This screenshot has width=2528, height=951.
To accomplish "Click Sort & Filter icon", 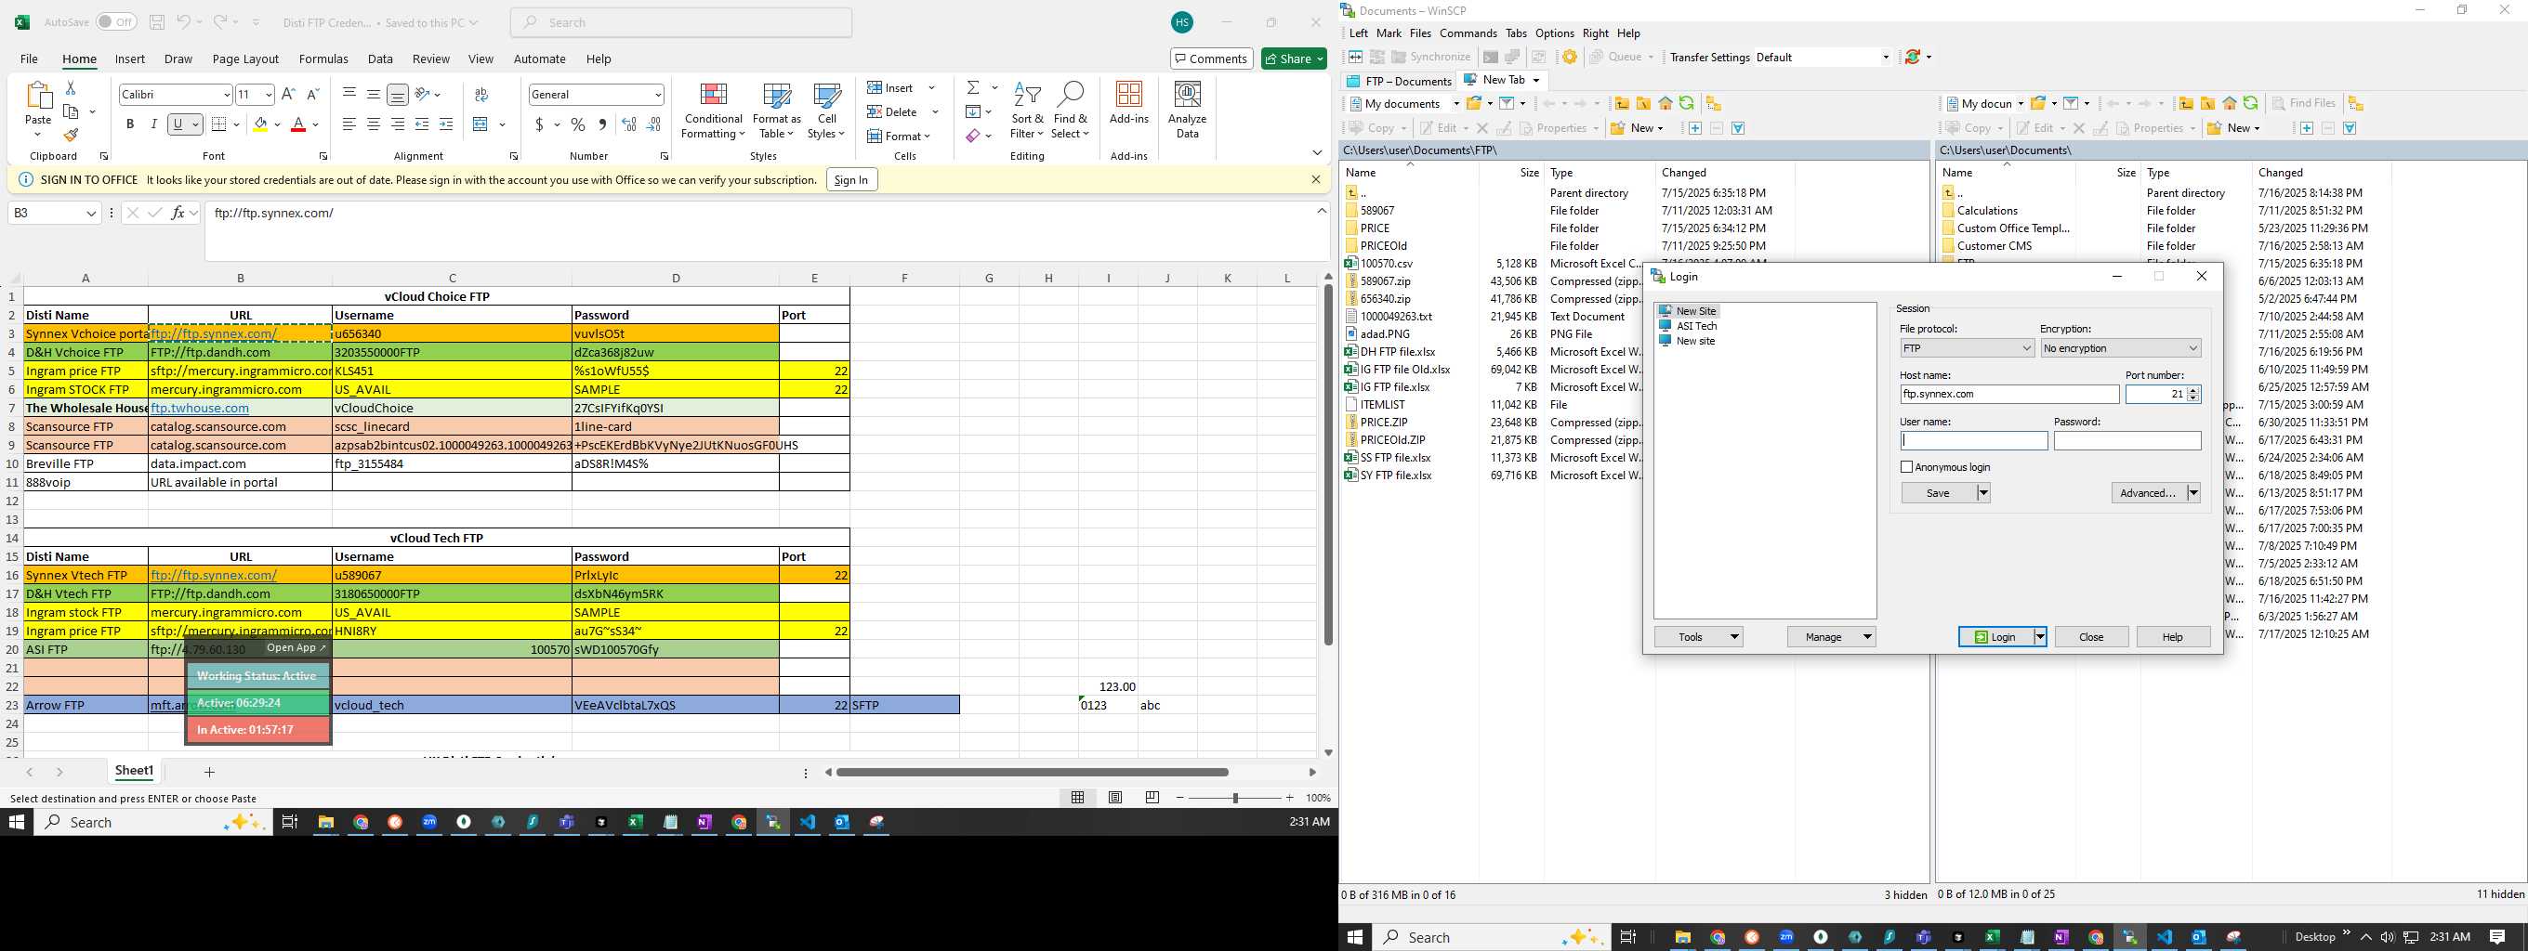I will pyautogui.click(x=1026, y=110).
